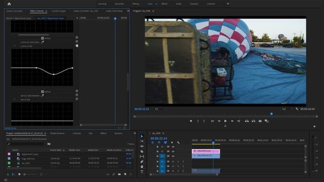Reset the Sat vs Sat curve
This screenshot has height=182, width=324.
(77, 99)
